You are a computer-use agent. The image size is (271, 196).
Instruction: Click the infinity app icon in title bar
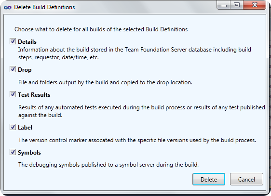tap(7, 7)
